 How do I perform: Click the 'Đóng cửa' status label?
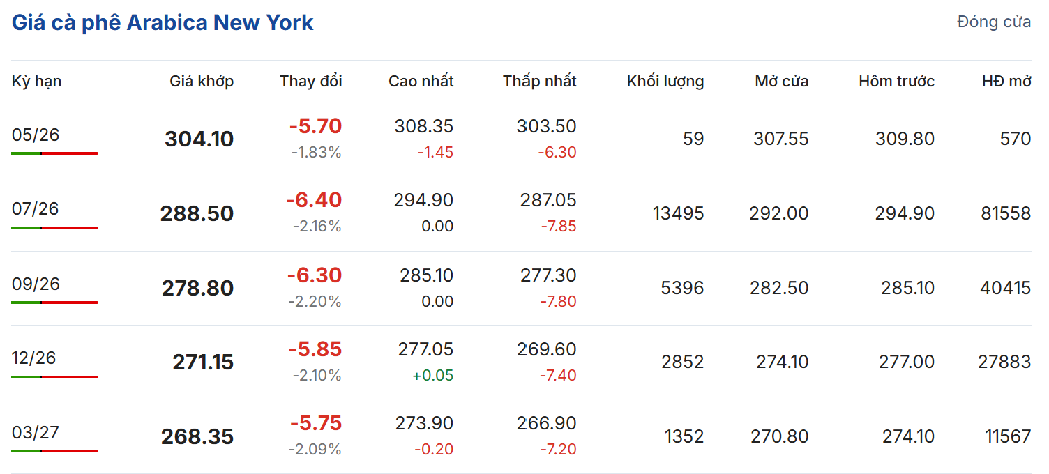(994, 22)
